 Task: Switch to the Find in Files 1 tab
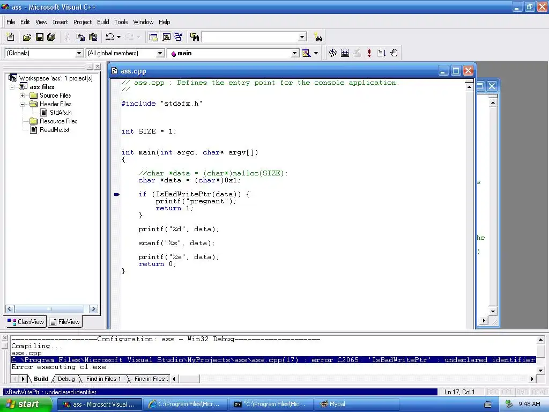(x=103, y=379)
